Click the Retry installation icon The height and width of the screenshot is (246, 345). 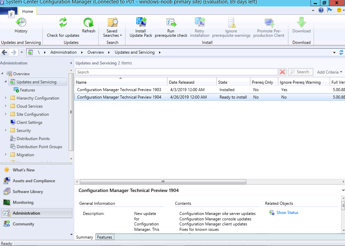coord(200,23)
